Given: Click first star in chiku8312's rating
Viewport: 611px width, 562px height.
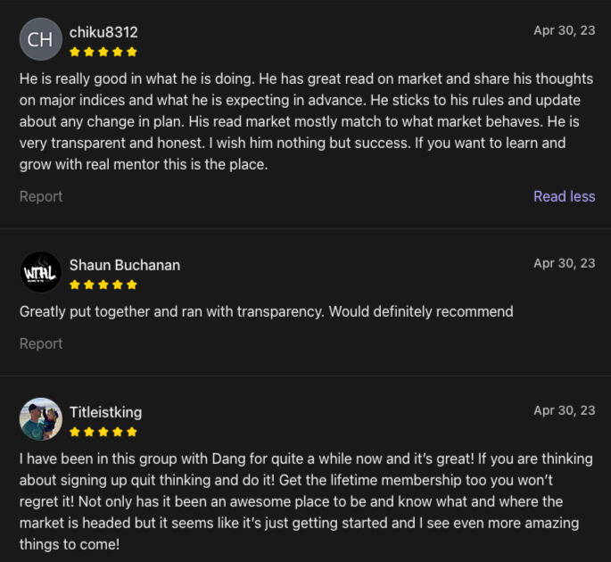Looking at the screenshot, I should point(75,52).
